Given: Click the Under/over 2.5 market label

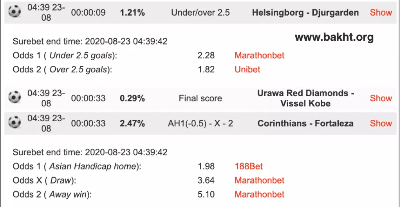Looking at the screenshot, I should click(200, 13).
